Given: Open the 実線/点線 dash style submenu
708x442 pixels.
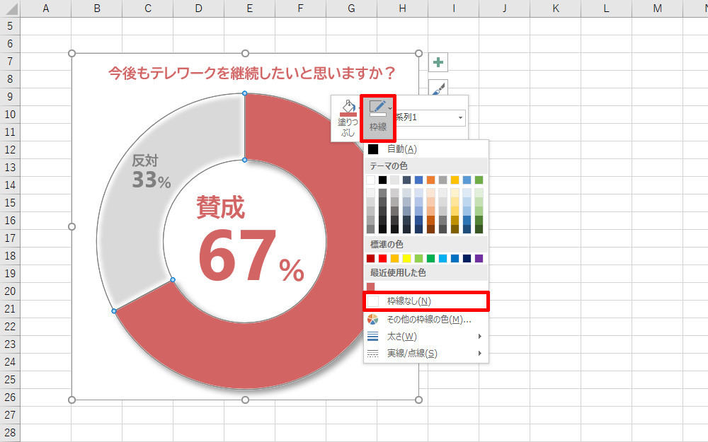Looking at the screenshot, I should [x=426, y=353].
